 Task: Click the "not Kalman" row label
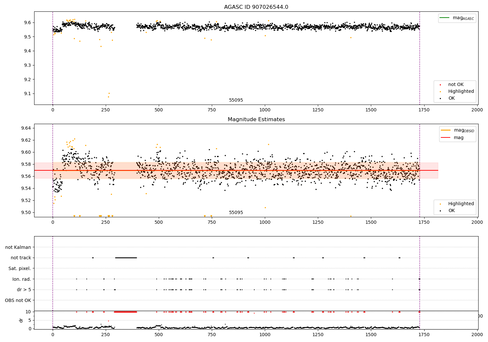tap(18, 248)
